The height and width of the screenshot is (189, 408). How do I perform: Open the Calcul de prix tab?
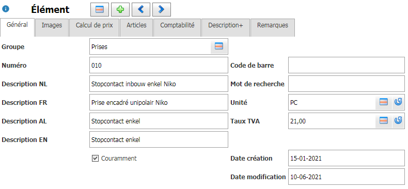click(94, 27)
